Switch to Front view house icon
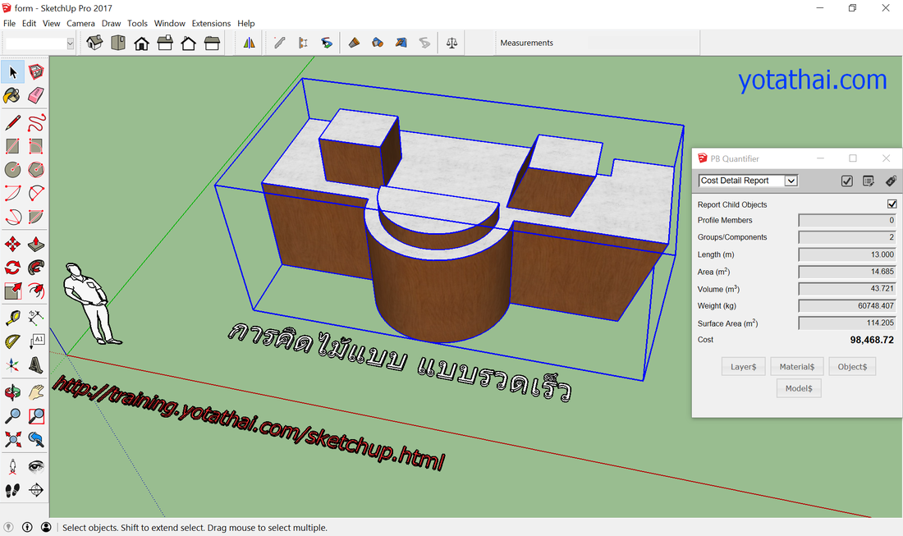 142,43
